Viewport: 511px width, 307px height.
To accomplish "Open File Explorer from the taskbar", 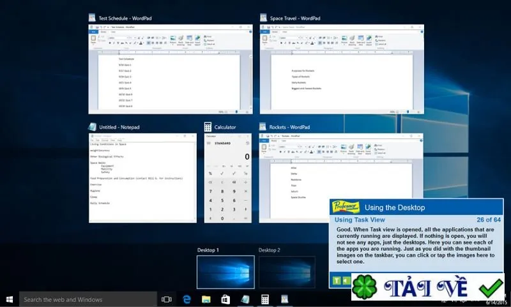I will coord(206,299).
